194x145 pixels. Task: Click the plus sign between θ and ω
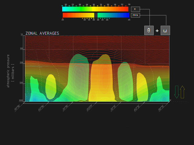click(157, 31)
